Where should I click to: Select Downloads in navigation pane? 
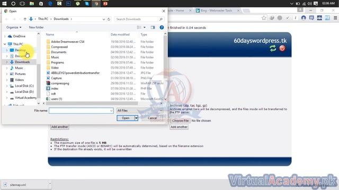coord(22,62)
